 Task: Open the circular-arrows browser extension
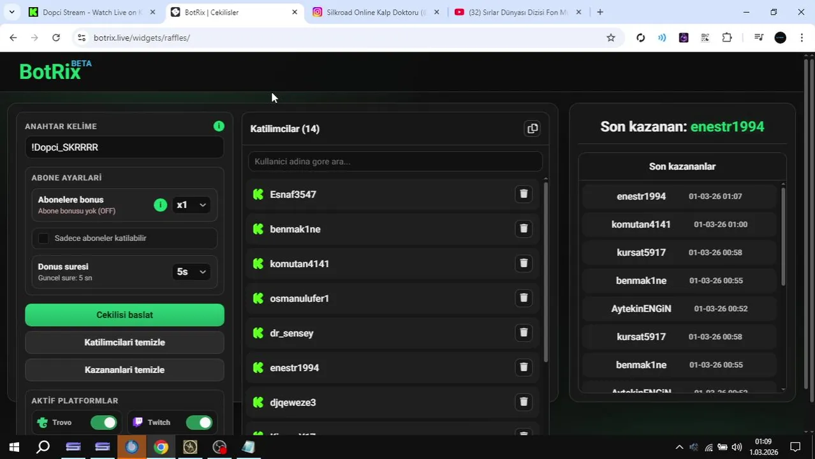pyautogui.click(x=641, y=38)
